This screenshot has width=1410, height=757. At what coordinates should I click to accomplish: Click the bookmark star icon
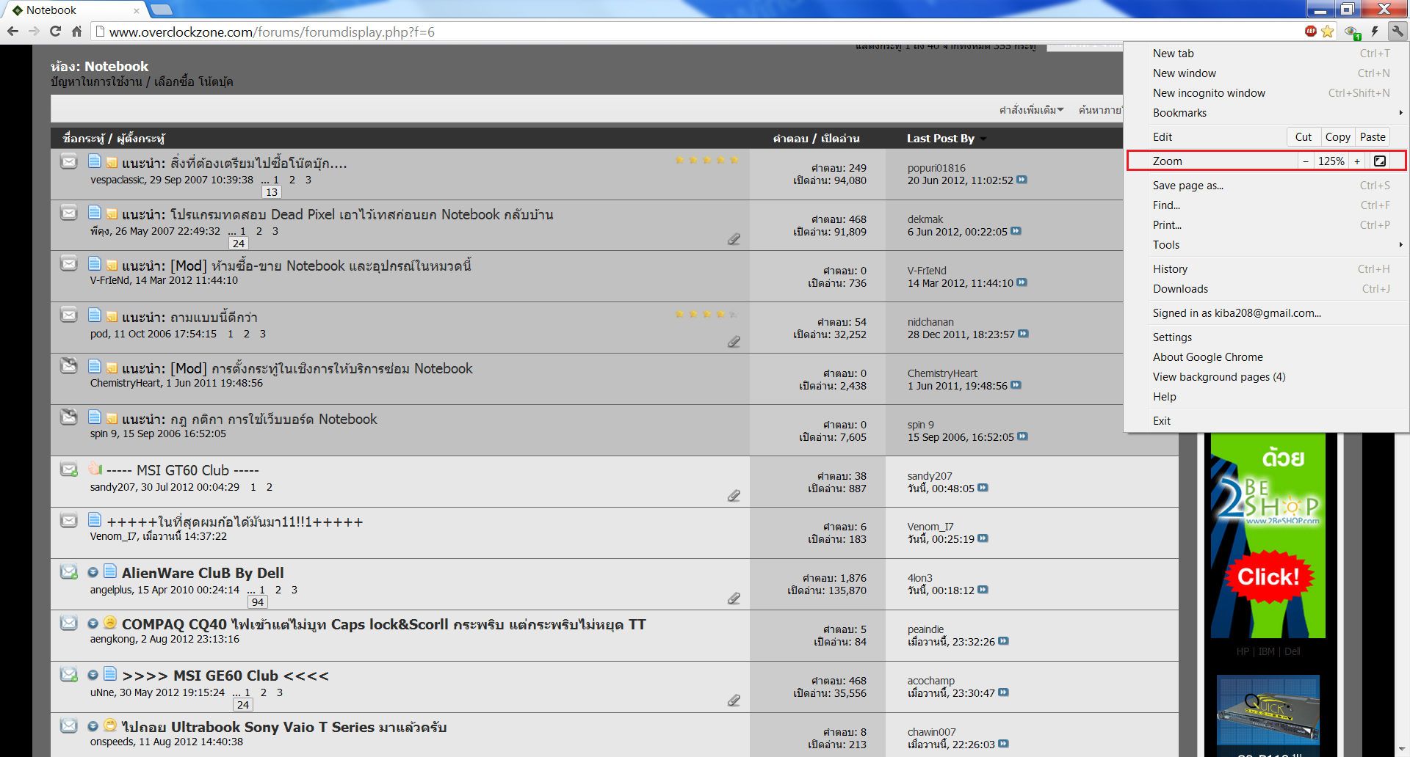coord(1328,32)
